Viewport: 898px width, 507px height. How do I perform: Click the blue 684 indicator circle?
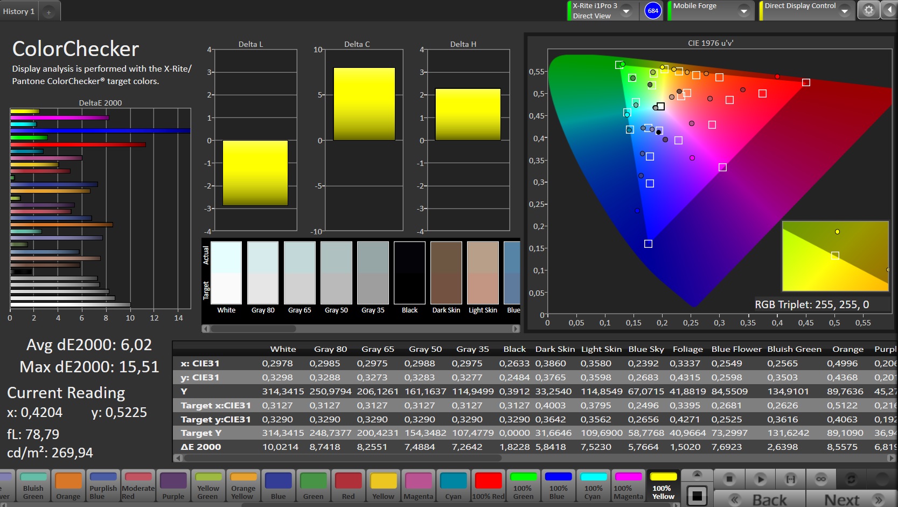pos(653,11)
